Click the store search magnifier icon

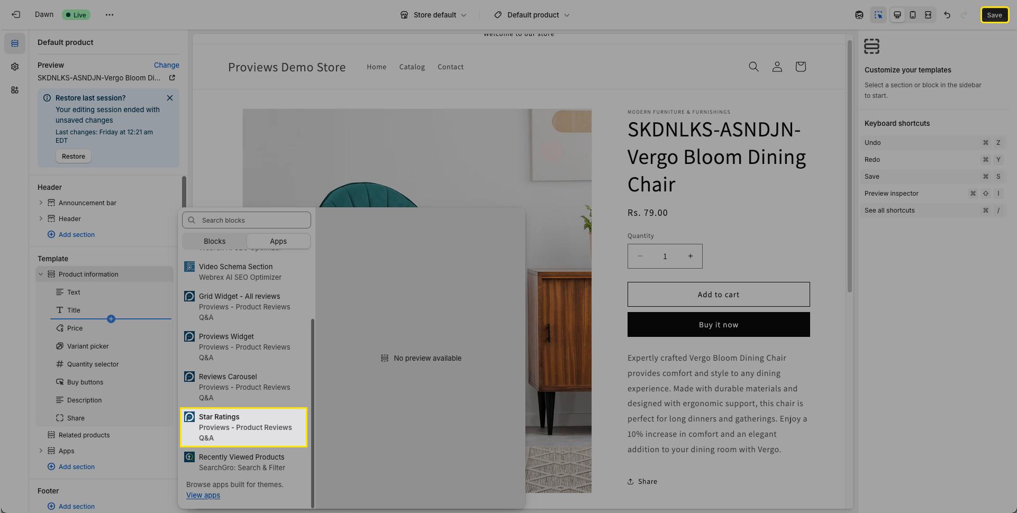click(753, 67)
